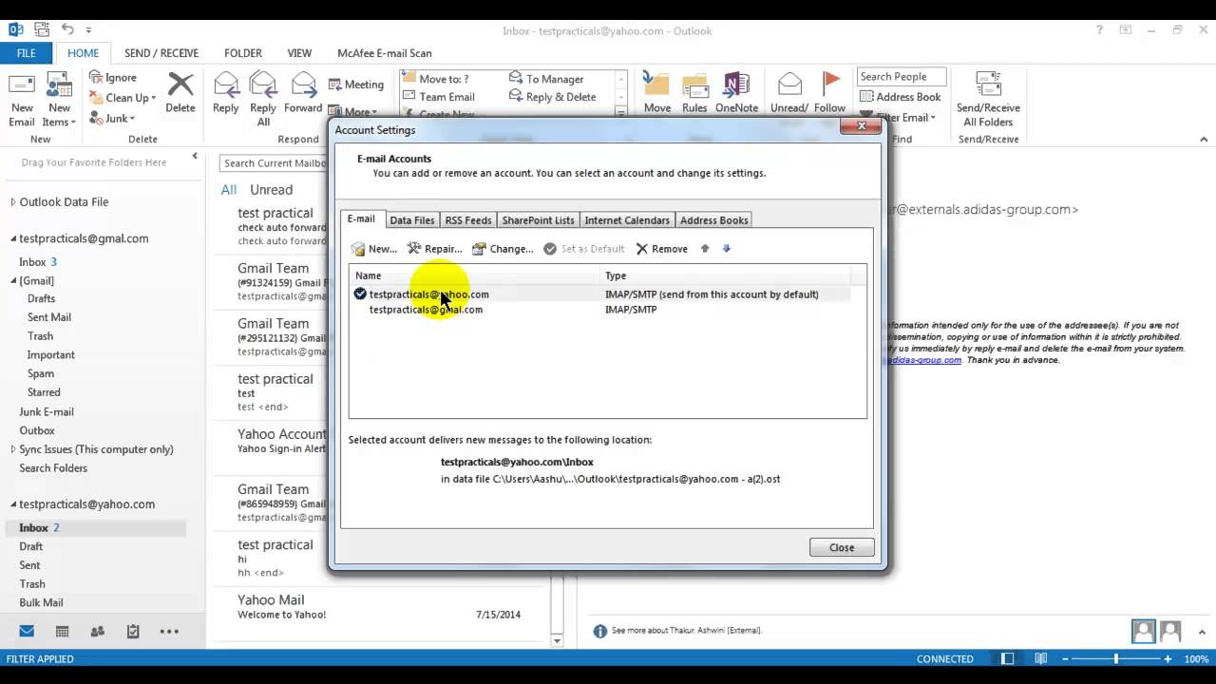Switch to Internet Calendars tab
The height and width of the screenshot is (684, 1216).
[627, 220]
